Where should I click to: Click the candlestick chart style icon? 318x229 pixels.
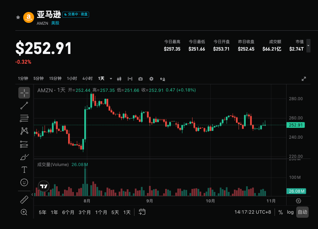pyautogui.click(x=119, y=79)
